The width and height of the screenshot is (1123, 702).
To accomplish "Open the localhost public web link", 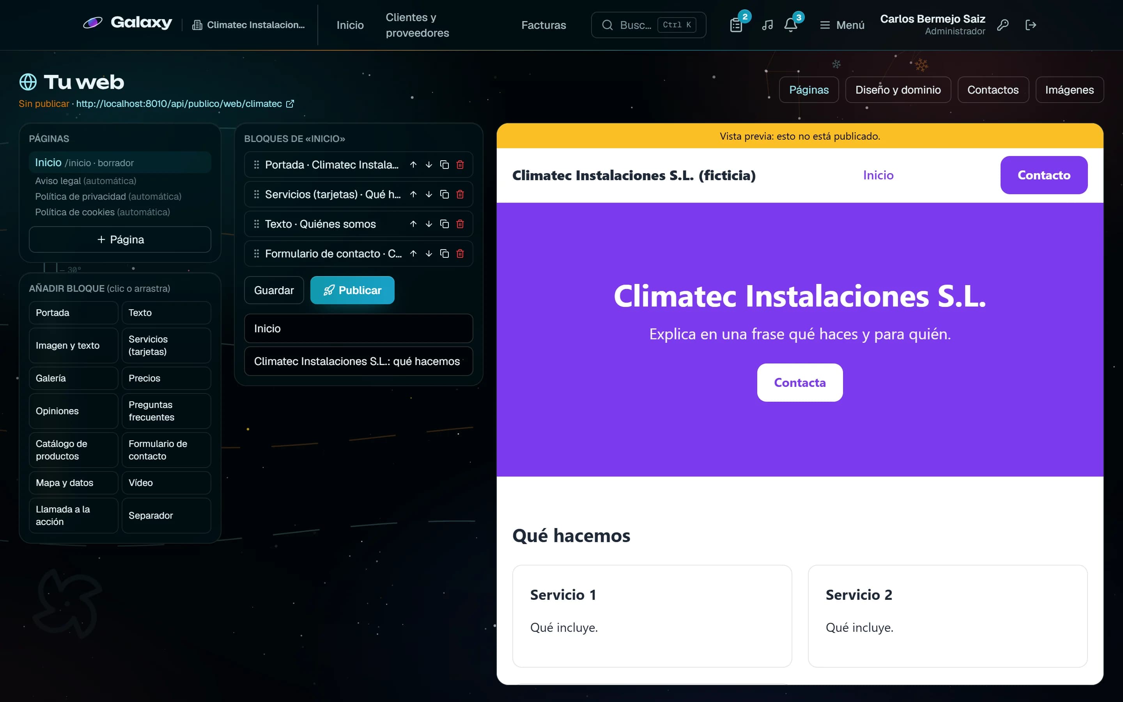I will [185, 103].
